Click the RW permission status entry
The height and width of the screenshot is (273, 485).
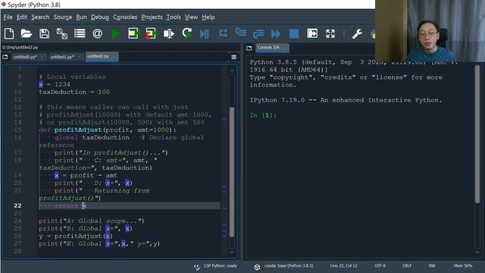click(x=432, y=266)
